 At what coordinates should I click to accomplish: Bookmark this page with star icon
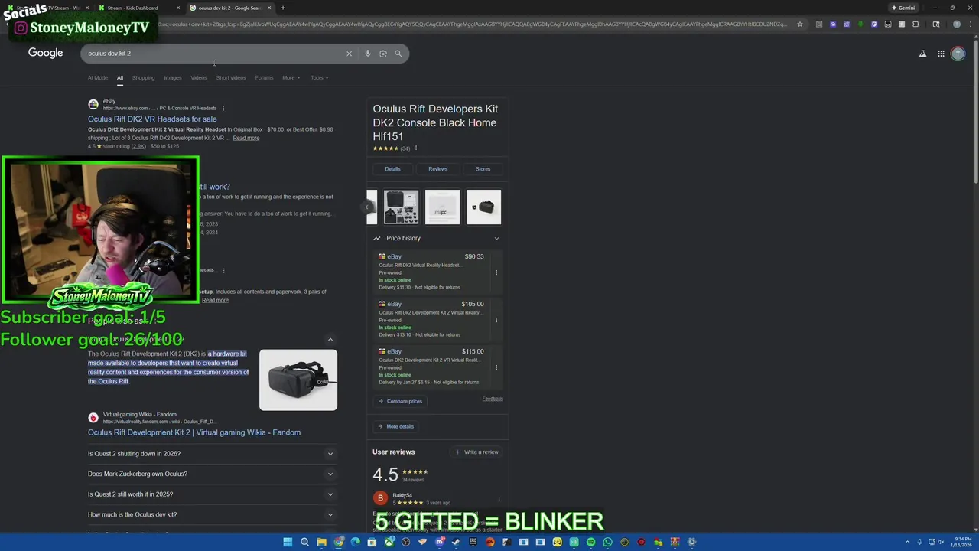coord(800,24)
